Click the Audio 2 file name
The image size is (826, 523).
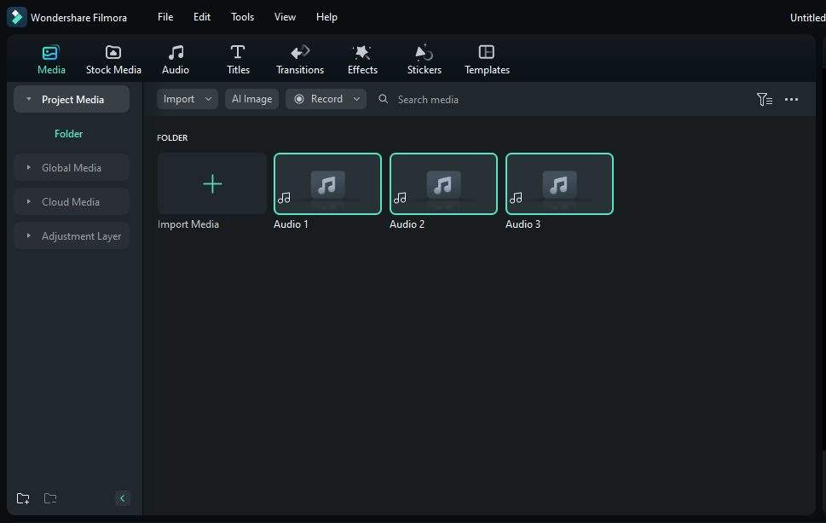click(407, 224)
